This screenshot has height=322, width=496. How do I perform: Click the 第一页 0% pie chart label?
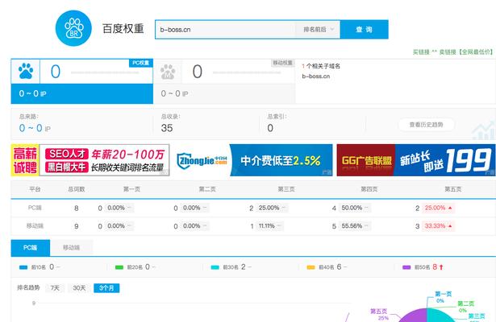(443, 297)
